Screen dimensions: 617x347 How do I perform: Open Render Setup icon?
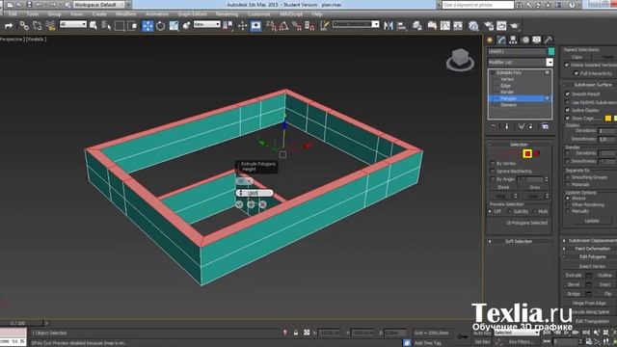pyautogui.click(x=489, y=26)
